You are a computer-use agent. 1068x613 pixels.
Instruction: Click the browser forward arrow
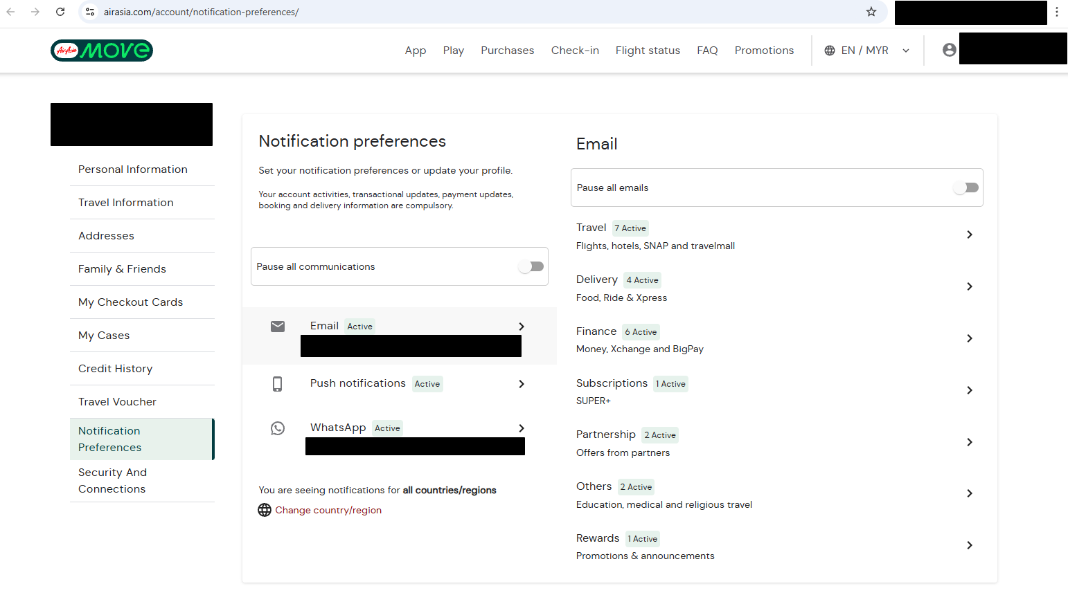(35, 12)
